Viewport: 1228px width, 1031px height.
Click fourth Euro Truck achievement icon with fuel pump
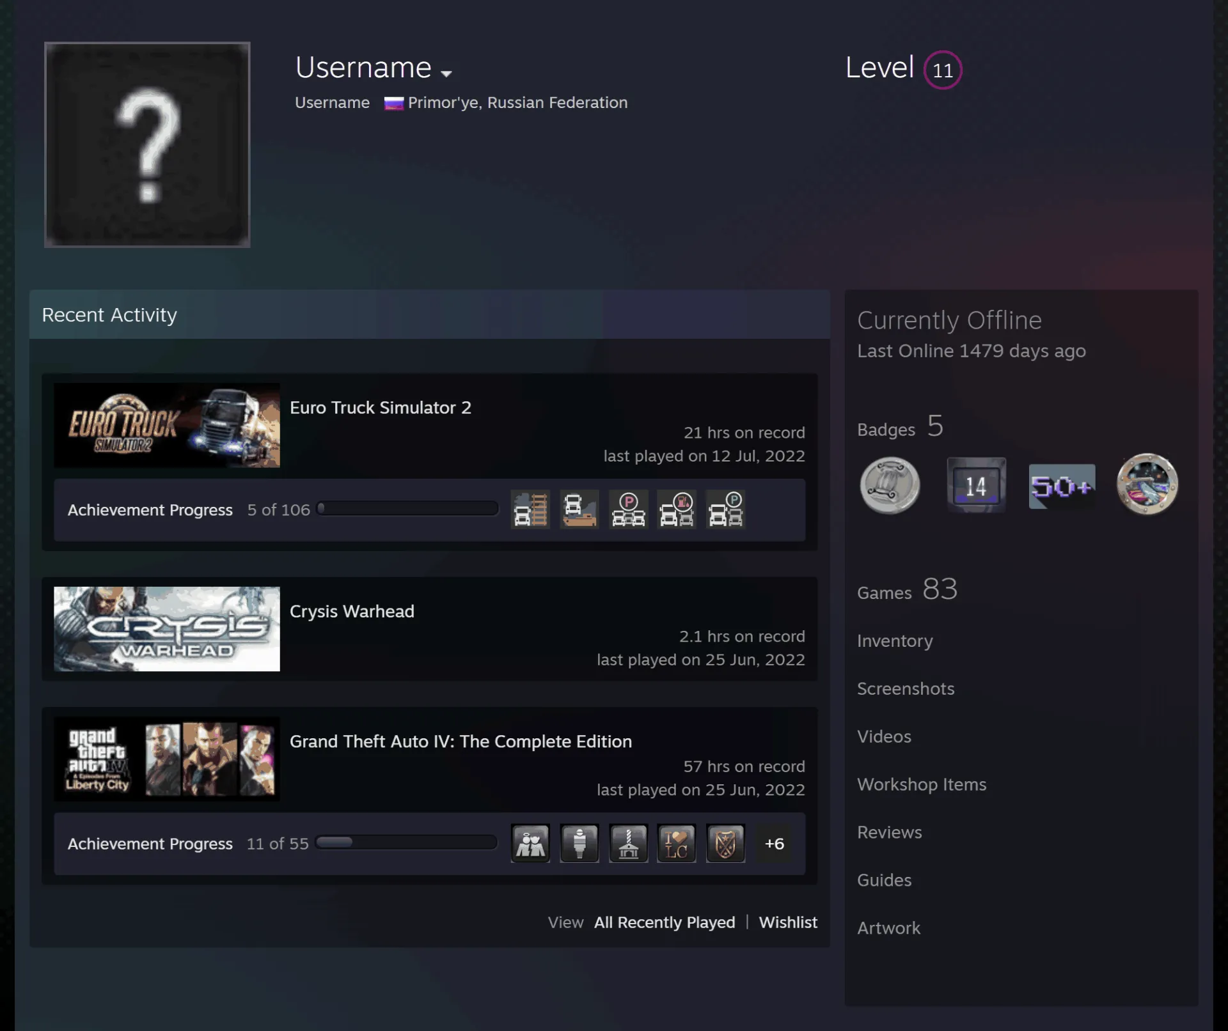(677, 509)
